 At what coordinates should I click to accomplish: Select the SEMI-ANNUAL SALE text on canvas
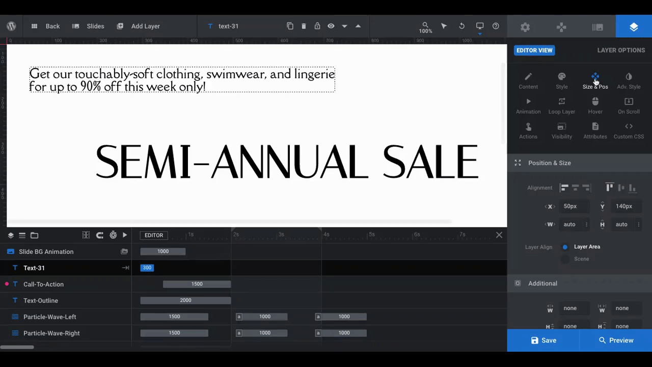pos(287,162)
